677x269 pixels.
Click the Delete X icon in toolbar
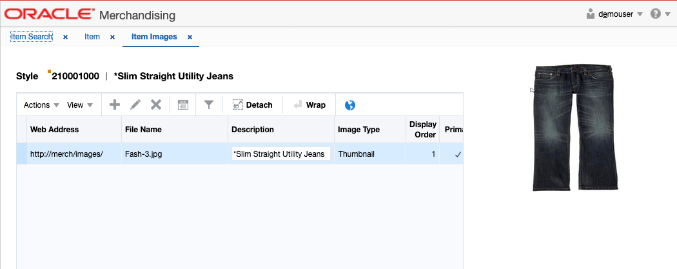pos(156,105)
